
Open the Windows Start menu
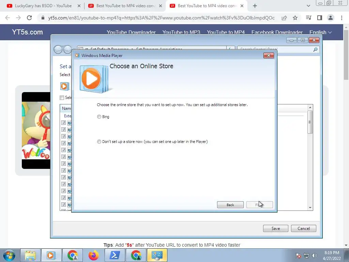(9, 255)
